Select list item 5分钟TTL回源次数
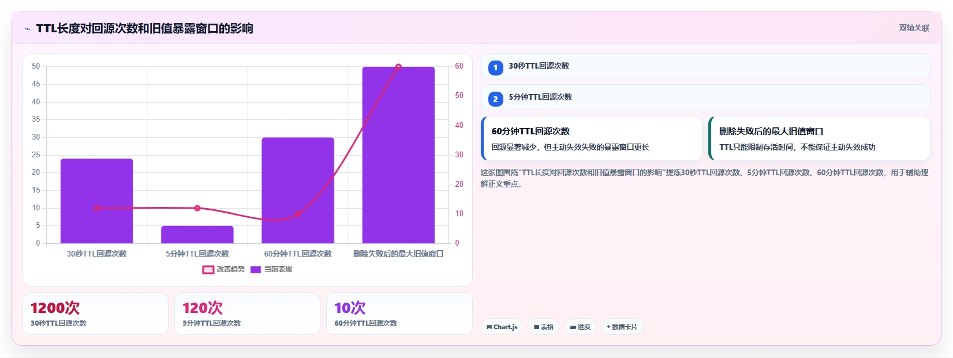Image resolution: width=953 pixels, height=358 pixels. [x=705, y=97]
